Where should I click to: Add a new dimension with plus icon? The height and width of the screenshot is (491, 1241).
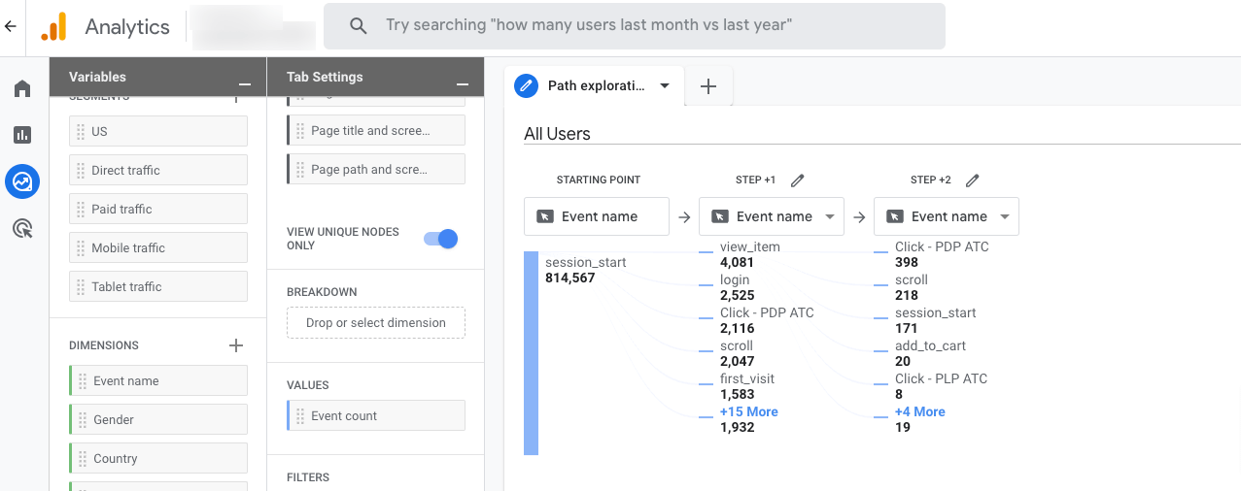click(235, 345)
